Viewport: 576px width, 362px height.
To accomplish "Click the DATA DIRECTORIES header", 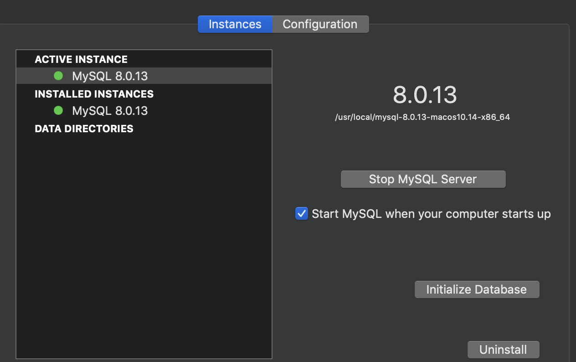I will pyautogui.click(x=84, y=129).
